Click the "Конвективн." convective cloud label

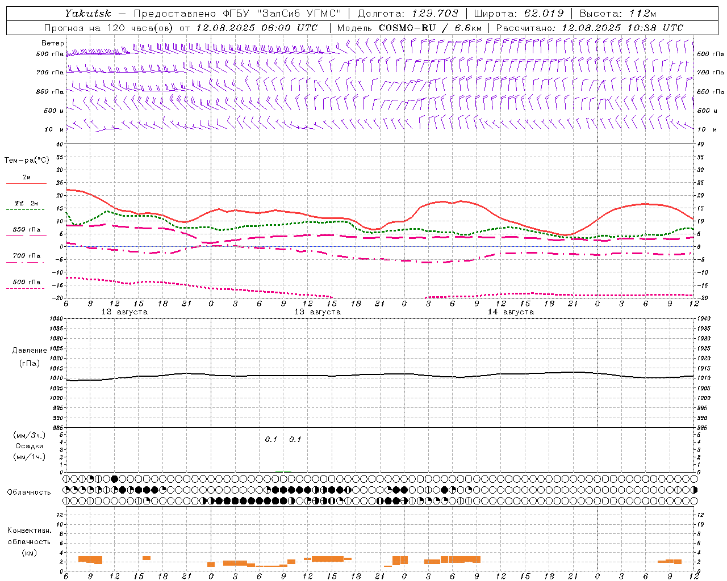coord(29,531)
